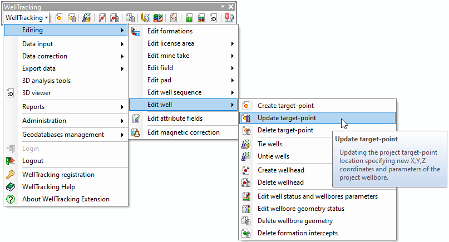This screenshot has height=242, width=449.
Task: Choose Edit well status and wellbores parameters
Action: click(x=317, y=196)
